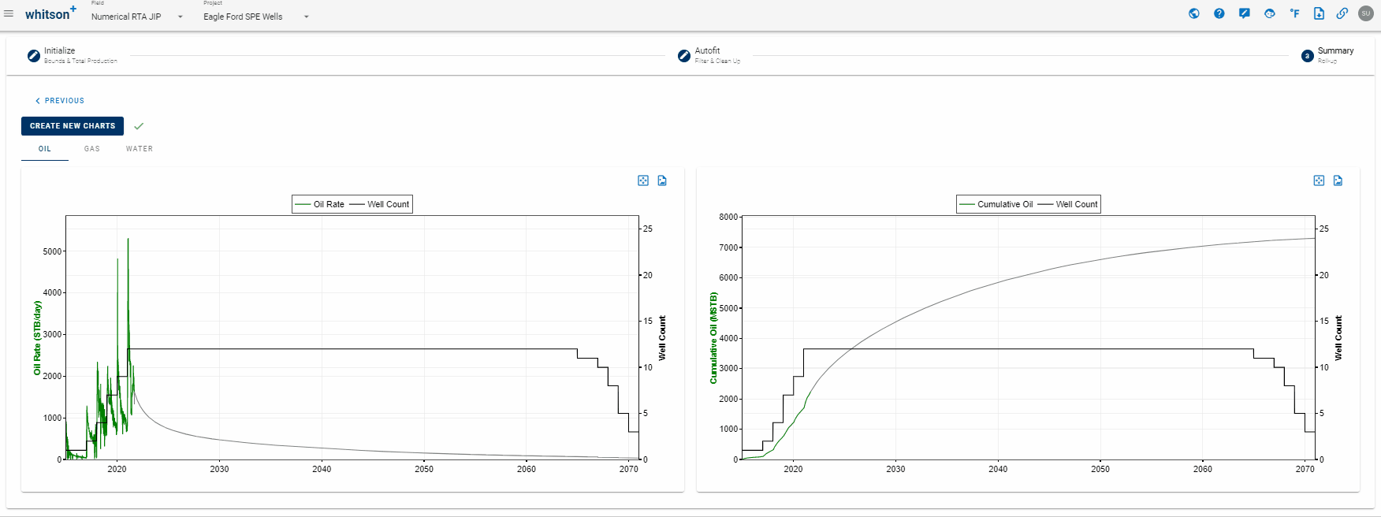Switch to the WATER tab
Screen dimensions: 1381x517
(140, 149)
